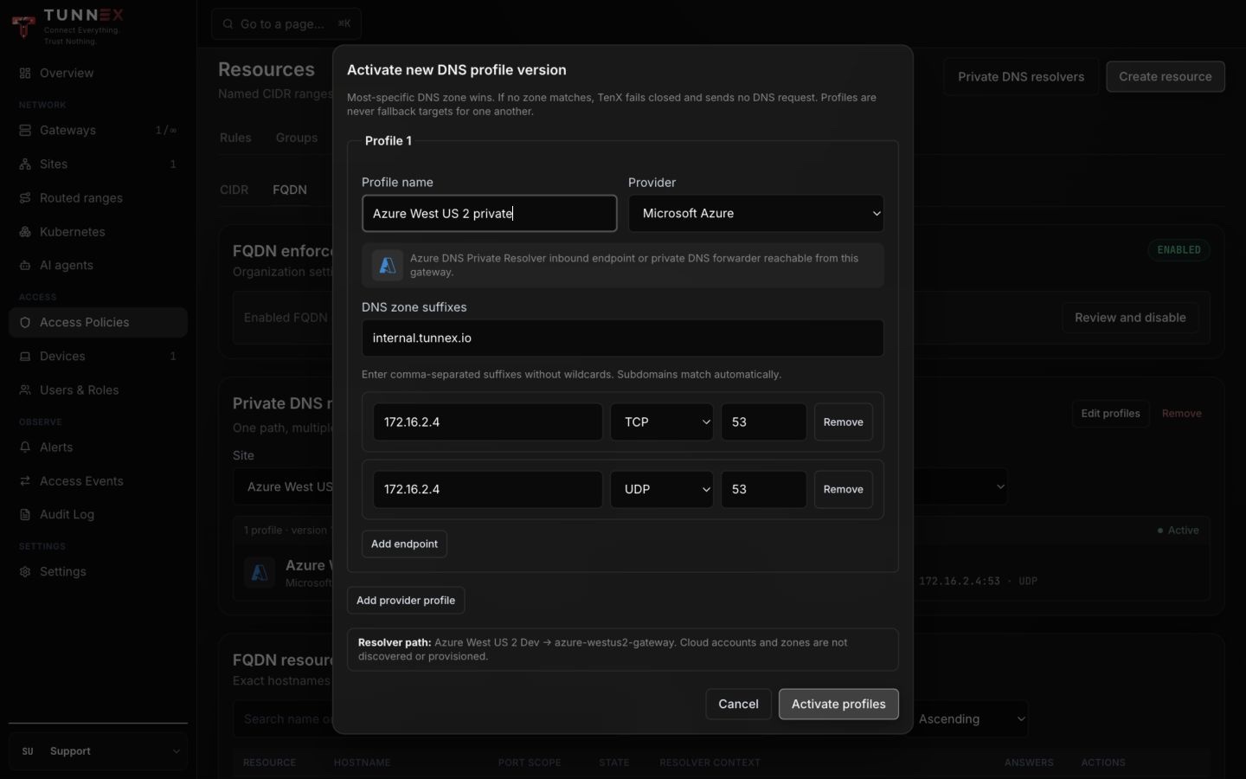Open the Settings page
Image resolution: width=1246 pixels, height=779 pixels.
click(x=98, y=572)
